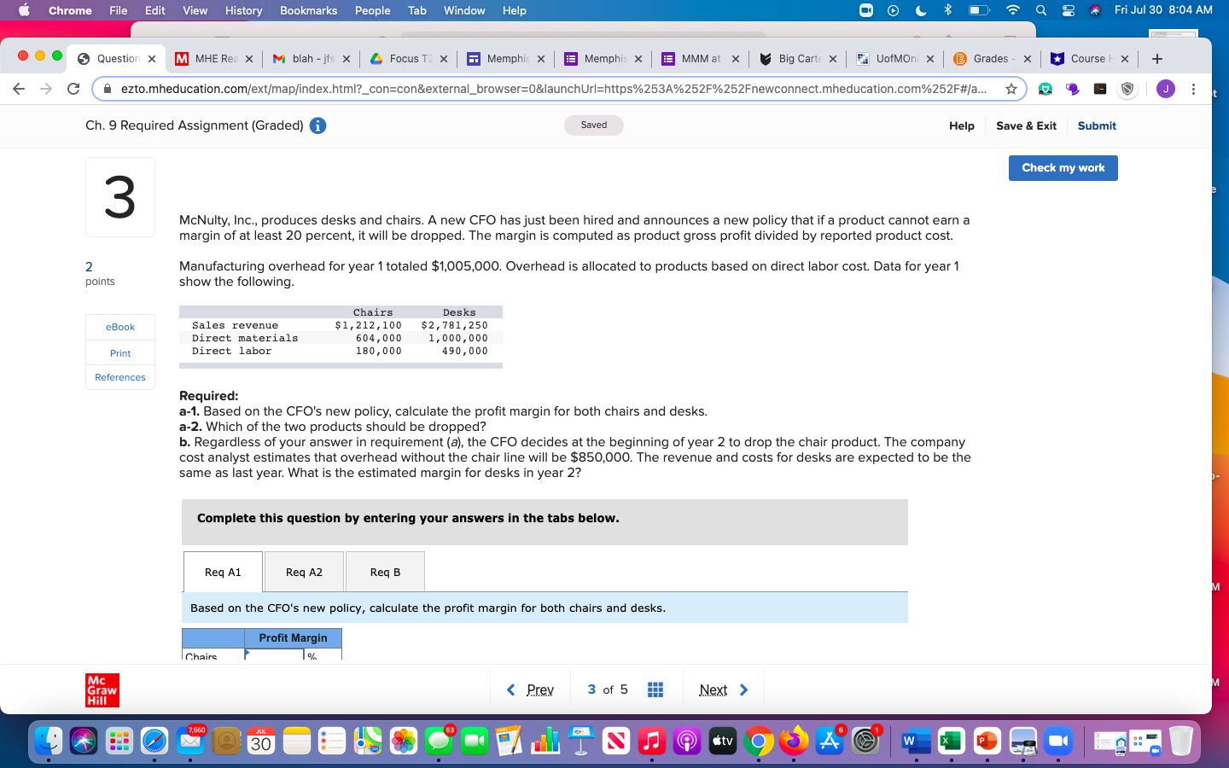The image size is (1229, 768).
Task: Click the Spotlight search icon in menu bar
Action: tap(1041, 10)
